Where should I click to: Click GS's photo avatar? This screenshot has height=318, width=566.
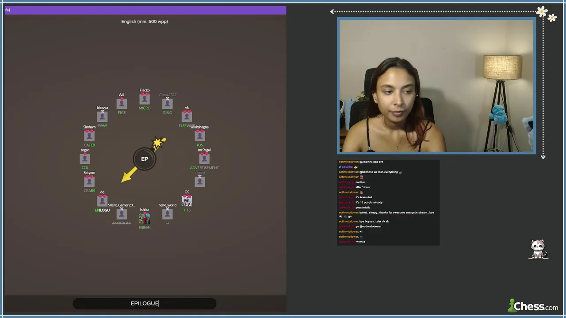pos(187,201)
